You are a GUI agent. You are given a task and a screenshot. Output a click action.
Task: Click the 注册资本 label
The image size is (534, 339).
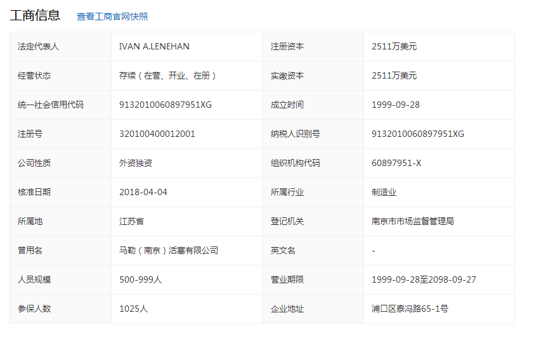click(287, 46)
